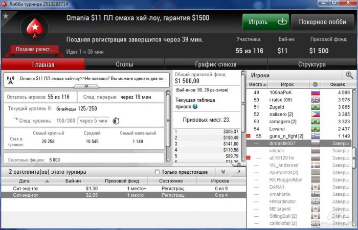
Task: Click the Danish flag beside VN_Andersen
Action: pos(316,165)
